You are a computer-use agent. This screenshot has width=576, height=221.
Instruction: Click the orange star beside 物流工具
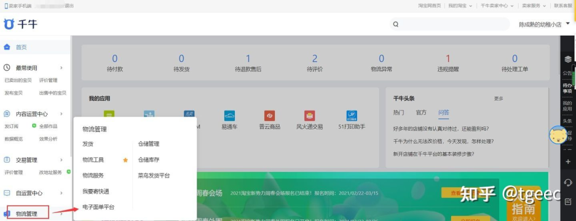pyautogui.click(x=125, y=160)
